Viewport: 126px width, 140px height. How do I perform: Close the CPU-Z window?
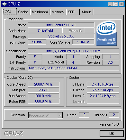pyautogui.click(x=122, y=4)
